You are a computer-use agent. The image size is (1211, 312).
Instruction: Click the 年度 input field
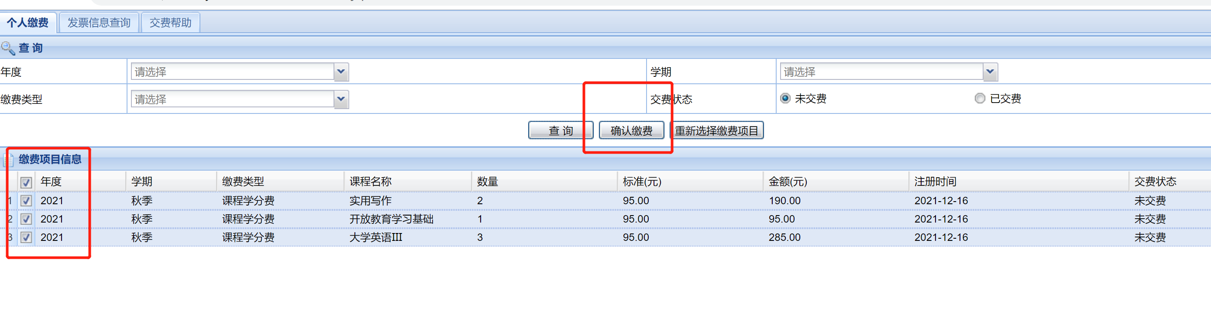[x=232, y=72]
